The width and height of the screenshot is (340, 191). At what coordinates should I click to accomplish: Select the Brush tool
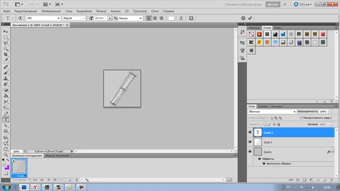[6, 73]
